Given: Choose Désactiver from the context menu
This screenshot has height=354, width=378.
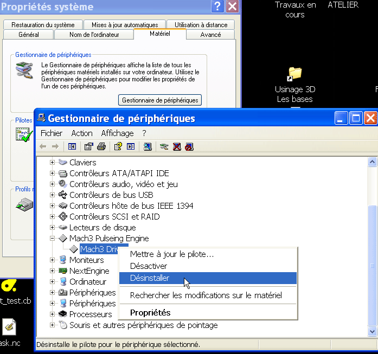Looking at the screenshot, I should point(208,266).
